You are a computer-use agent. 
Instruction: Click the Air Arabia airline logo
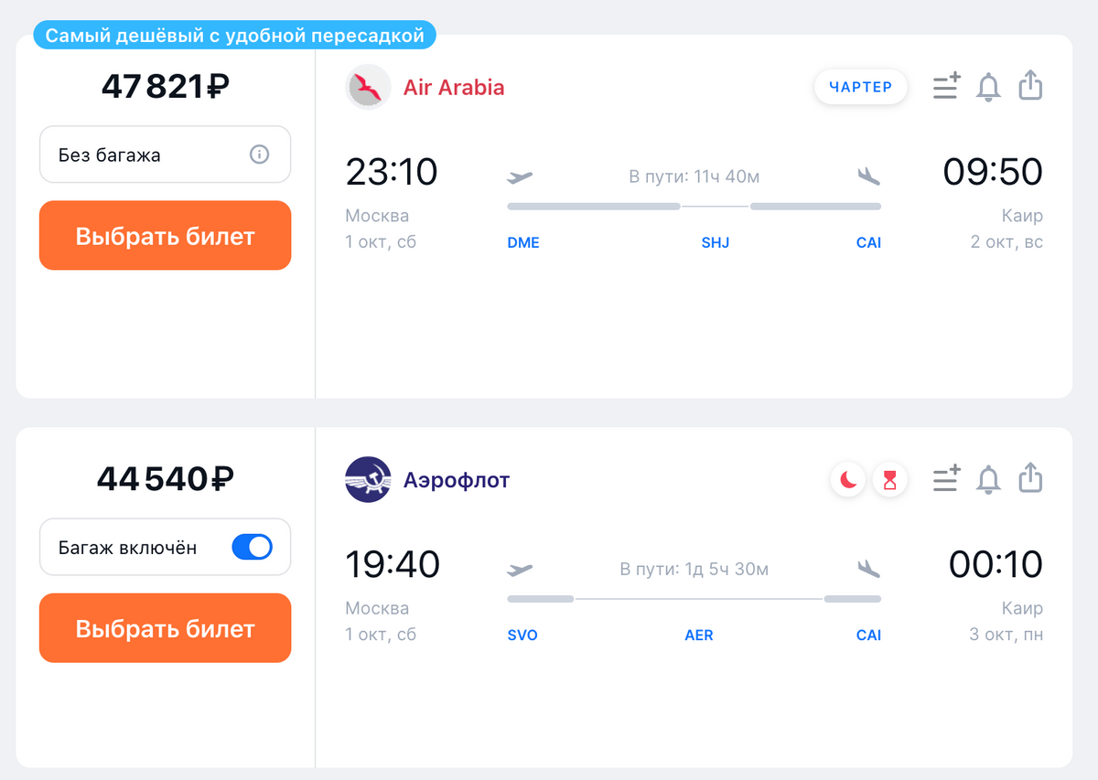368,87
